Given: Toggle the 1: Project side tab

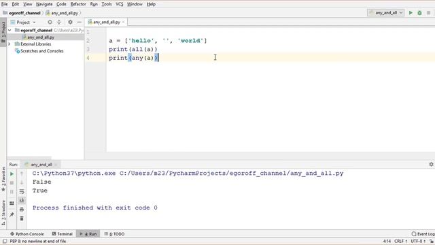Looking at the screenshot, I should pyautogui.click(x=3, y=32).
